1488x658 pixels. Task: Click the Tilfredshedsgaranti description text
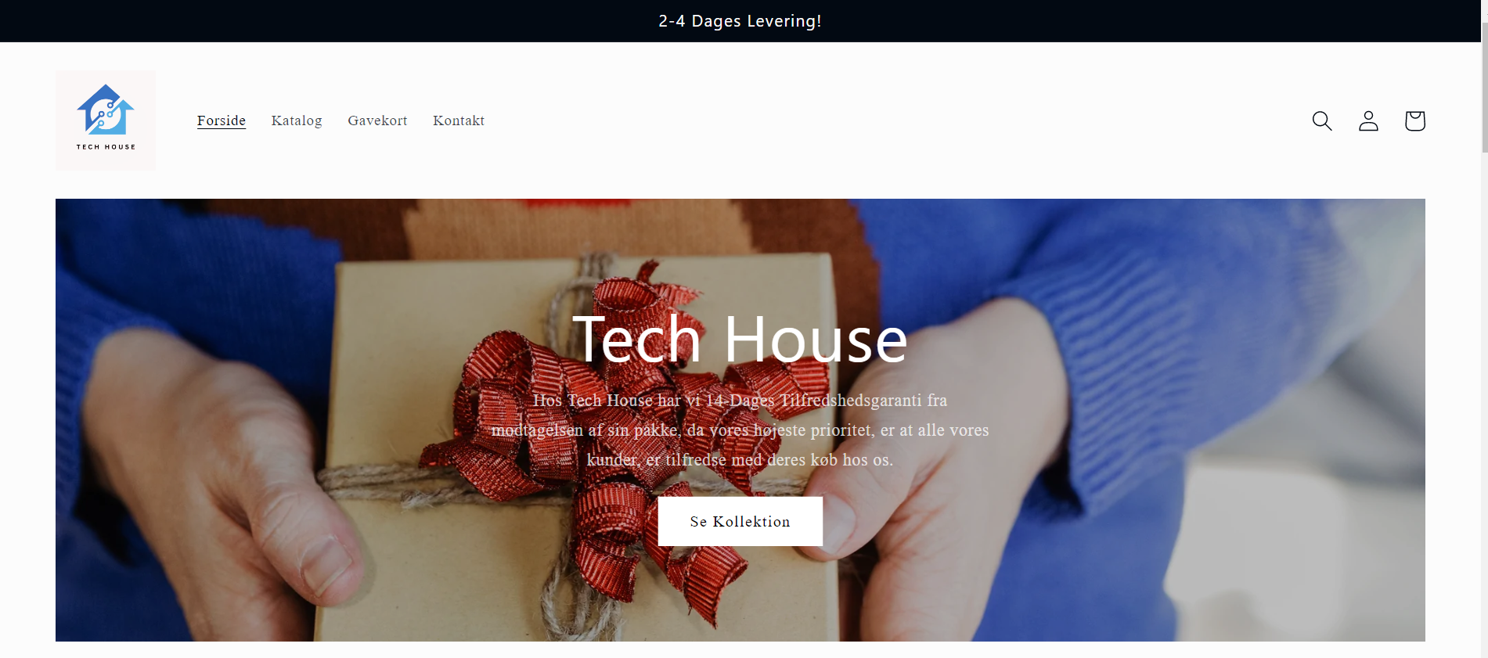pos(740,430)
